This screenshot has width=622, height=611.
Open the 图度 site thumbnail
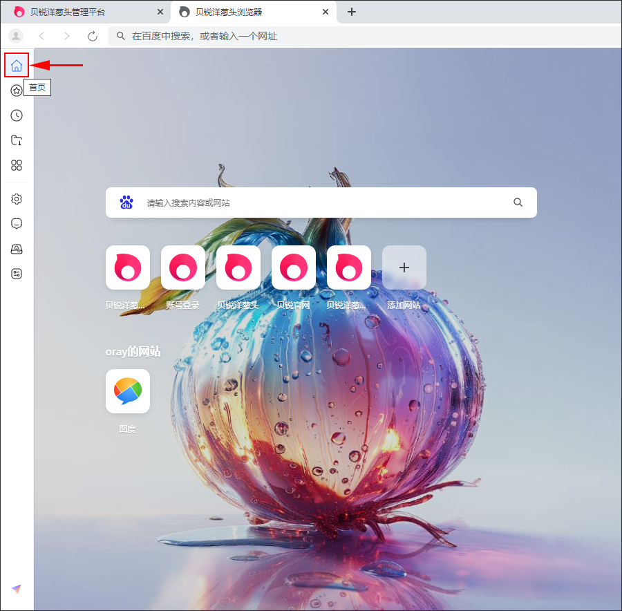[x=128, y=391]
